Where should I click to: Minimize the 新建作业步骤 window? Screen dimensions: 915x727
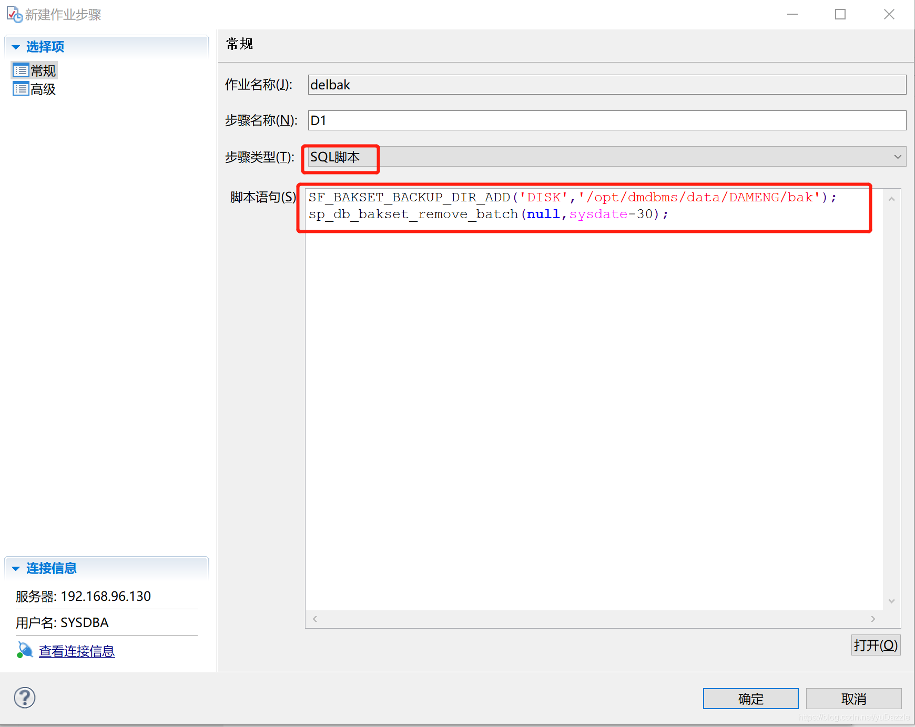click(x=792, y=14)
